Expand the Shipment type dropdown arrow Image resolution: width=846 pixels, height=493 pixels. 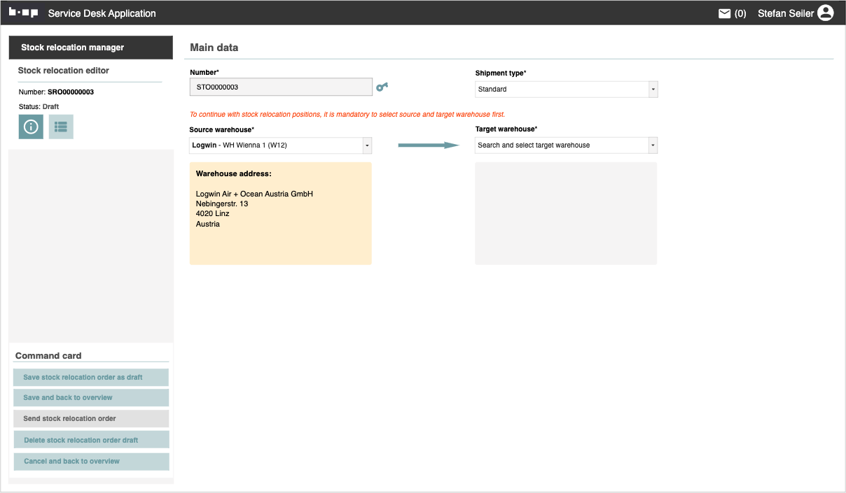coord(652,90)
